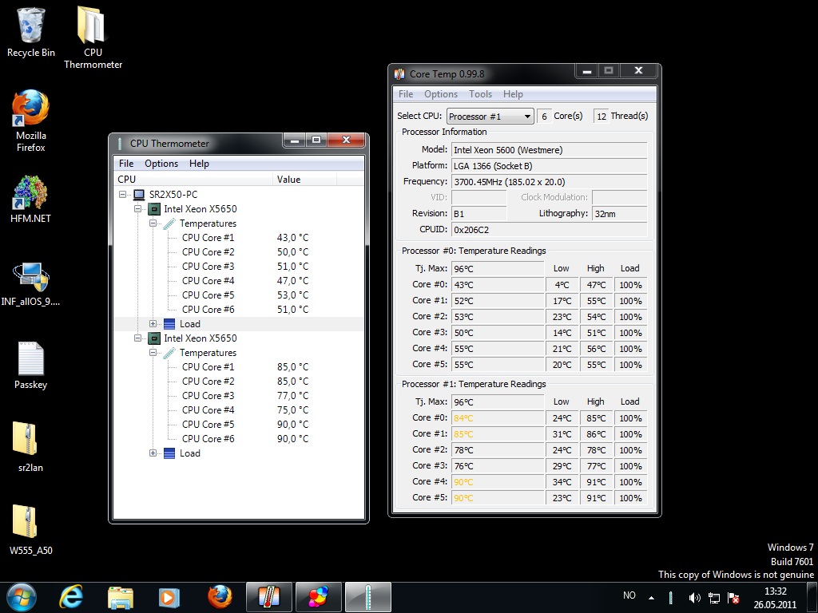Image resolution: width=818 pixels, height=613 pixels.
Task: Click the Firefox taskbar icon
Action: tap(220, 597)
